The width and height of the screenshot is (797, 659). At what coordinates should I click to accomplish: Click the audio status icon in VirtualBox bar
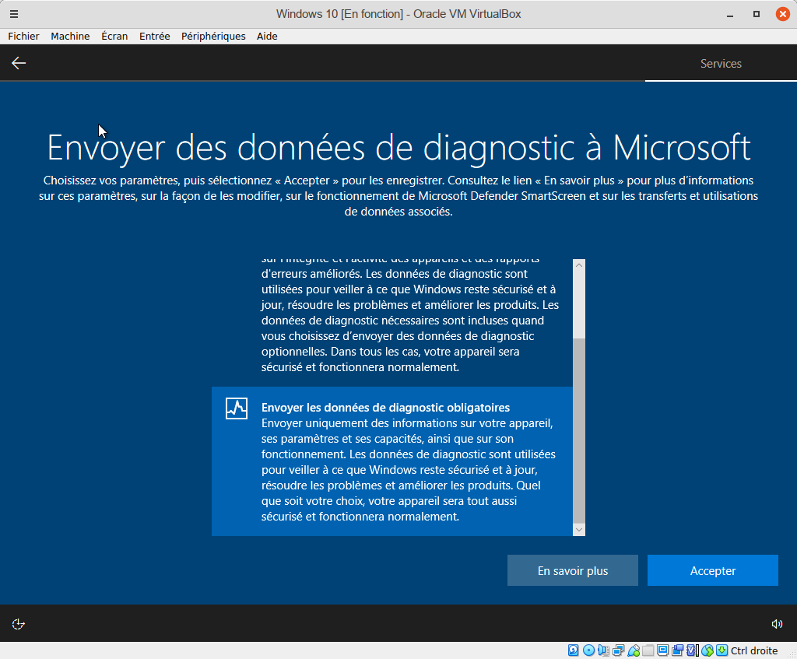(603, 650)
